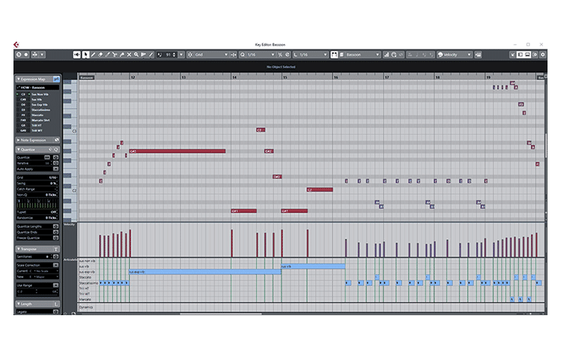Open the note velocity options dropdown
Viewport: 561px width, 357px height.
tap(182, 55)
